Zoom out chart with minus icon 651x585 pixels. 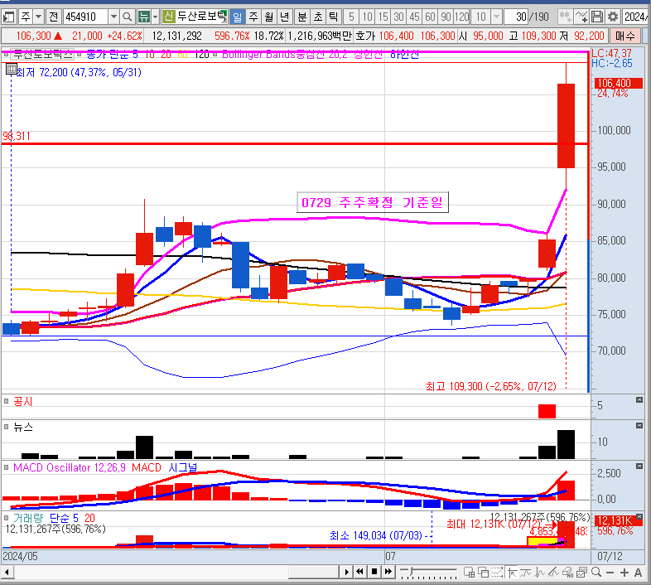[610, 573]
